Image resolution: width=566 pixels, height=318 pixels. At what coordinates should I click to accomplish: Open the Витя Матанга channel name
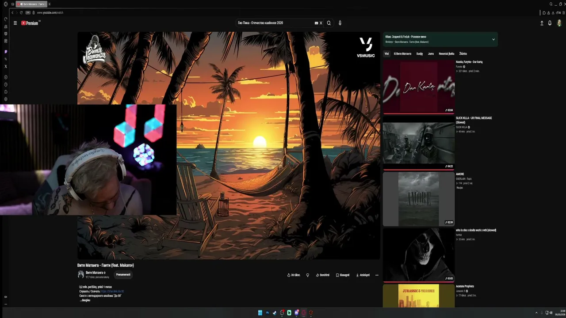(94, 273)
